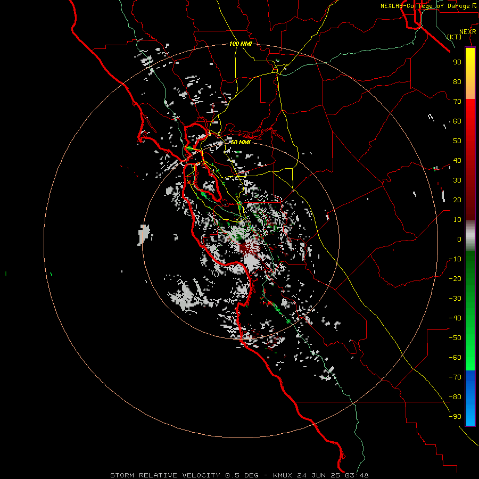Viewport: 479px width, 479px height.
Task: Click the positive 10 tick label on the scale
Action: pyautogui.click(x=457, y=220)
